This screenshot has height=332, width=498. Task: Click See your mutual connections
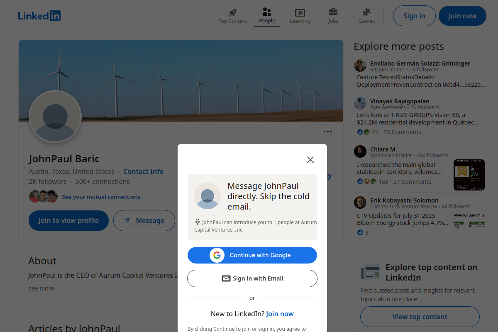[101, 197]
